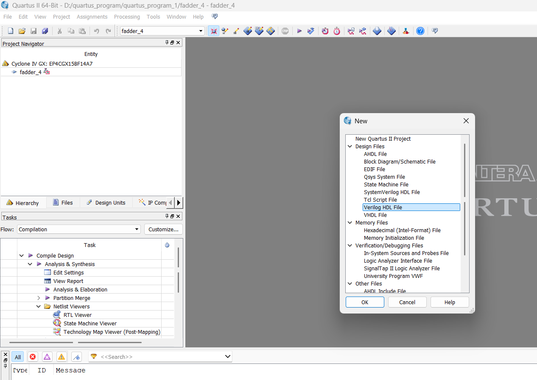Viewport: 537px width, 380px height.
Task: Click Cancel in the New dialog
Action: 407,302
